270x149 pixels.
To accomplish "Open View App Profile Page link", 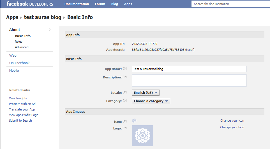I will coord(24,115).
